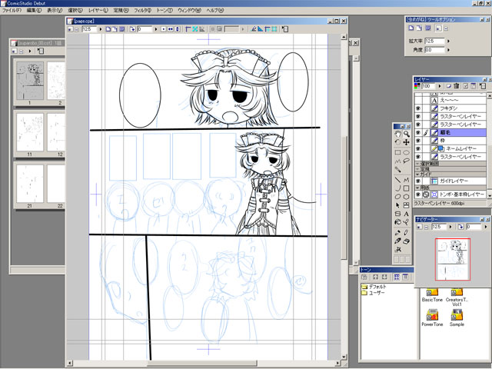
Task: Open Sample tone folder
Action: point(457,317)
